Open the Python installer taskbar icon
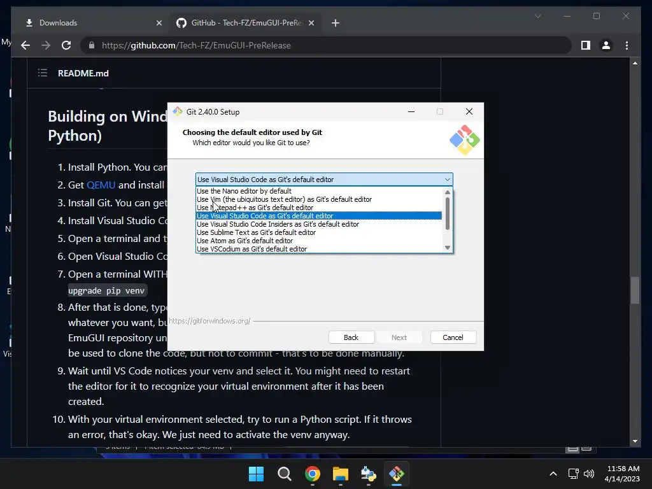Viewport: 652px width, 489px height. tap(369, 474)
